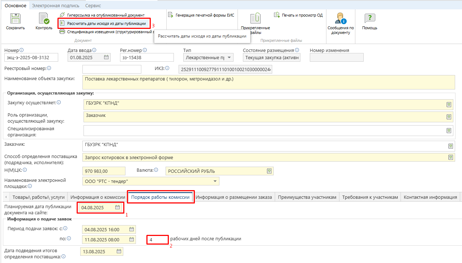Screen dimensions: 462x263
Task: Open Гиперссылка на опубликованный документ
Action: [102, 15]
